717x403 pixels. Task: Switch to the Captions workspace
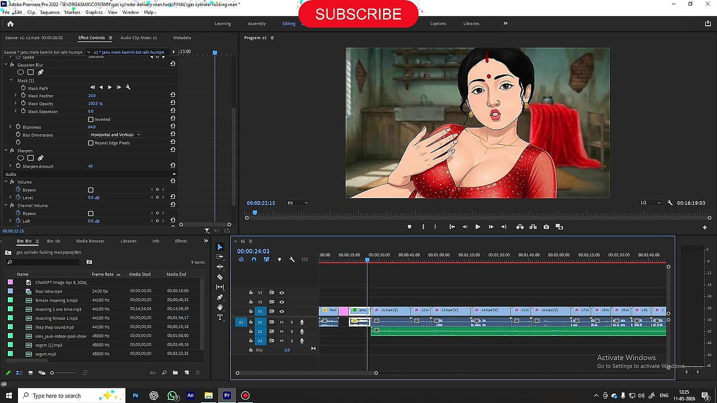438,24
